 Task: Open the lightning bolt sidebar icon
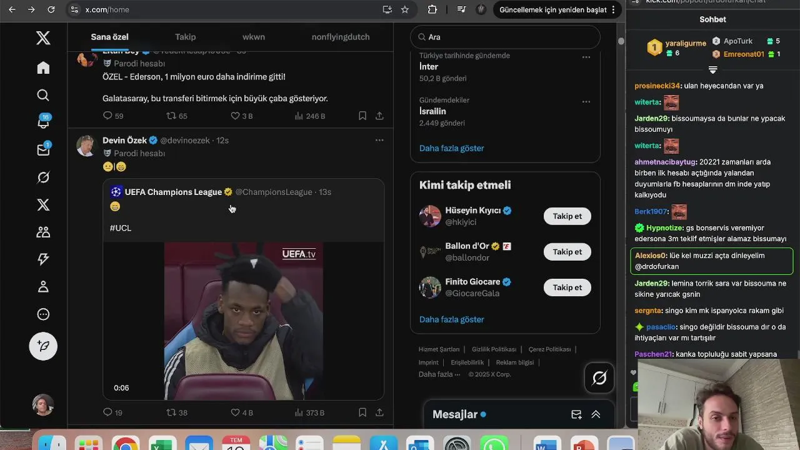[x=43, y=259]
